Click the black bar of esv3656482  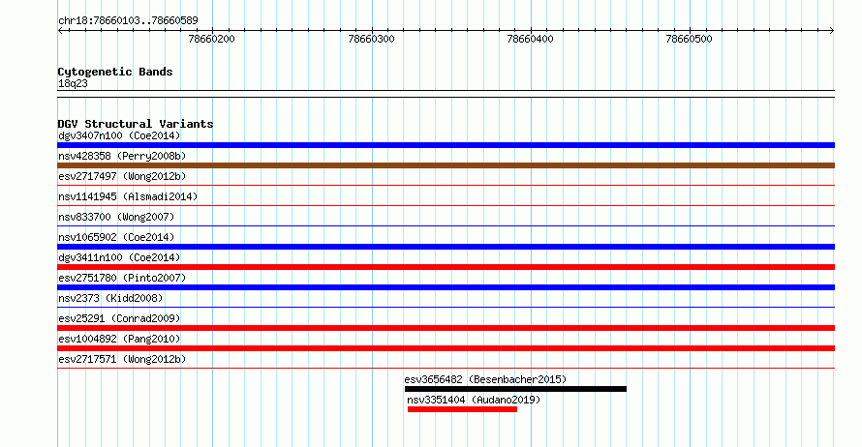coord(515,389)
